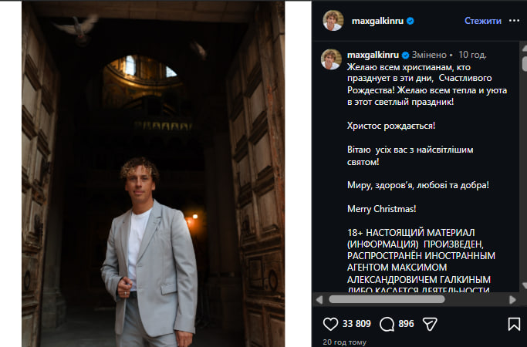Save the post with the bookmark icon
This screenshot has height=347, width=527.
click(515, 324)
